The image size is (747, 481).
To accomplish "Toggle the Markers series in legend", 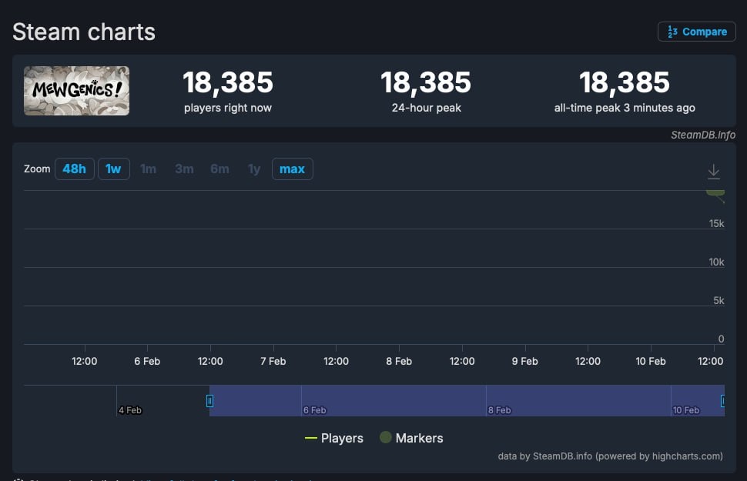I will [411, 438].
